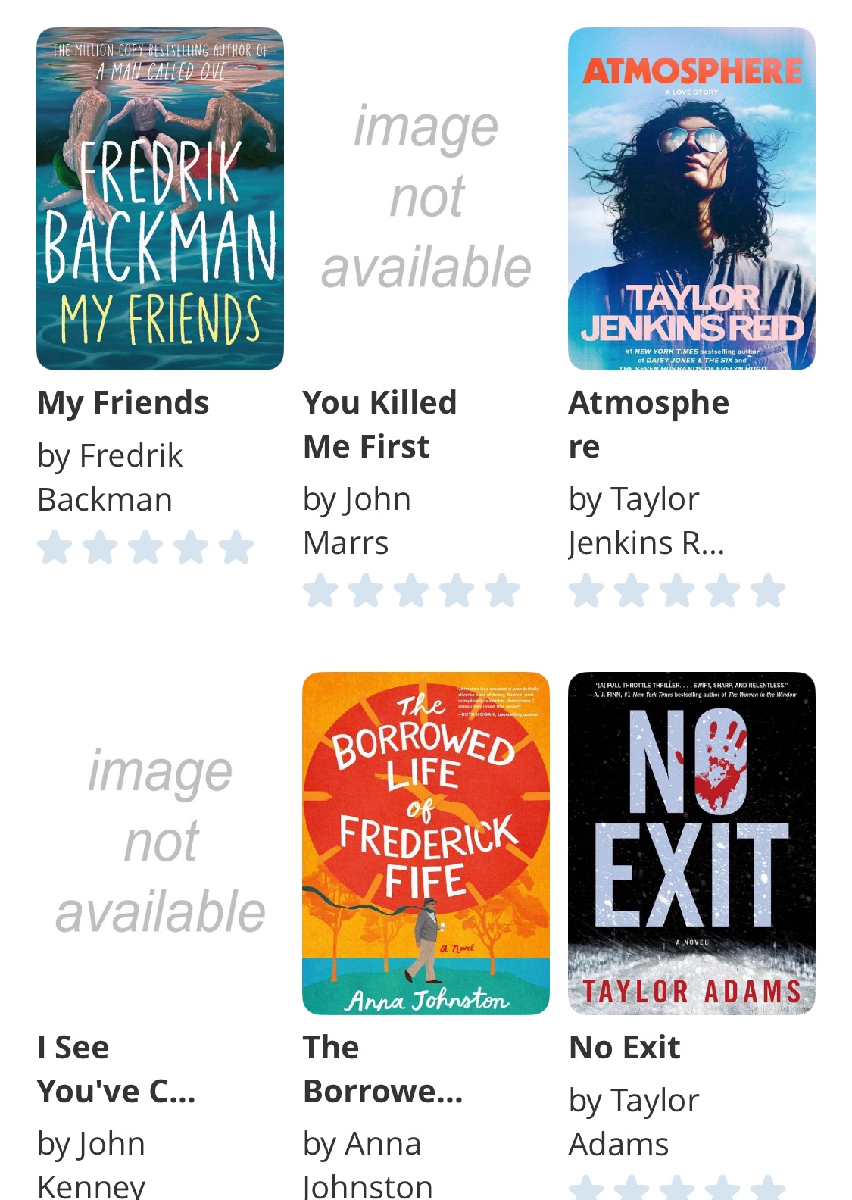Give You Killed Me First three stars

point(411,590)
